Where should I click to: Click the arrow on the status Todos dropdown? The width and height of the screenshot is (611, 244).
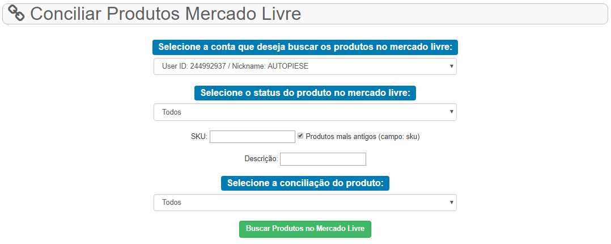point(451,112)
